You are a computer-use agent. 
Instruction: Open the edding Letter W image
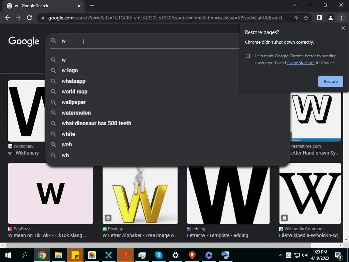tap(228, 195)
